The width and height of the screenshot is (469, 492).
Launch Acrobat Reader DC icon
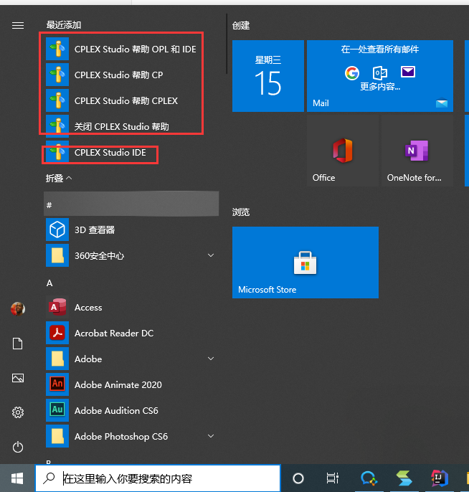[57, 333]
